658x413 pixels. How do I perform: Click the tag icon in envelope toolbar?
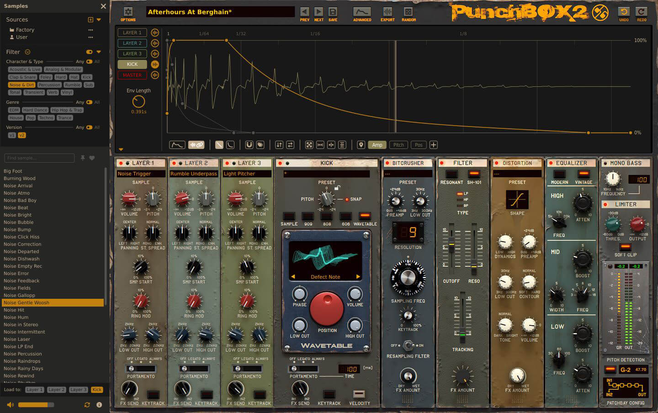click(x=260, y=145)
